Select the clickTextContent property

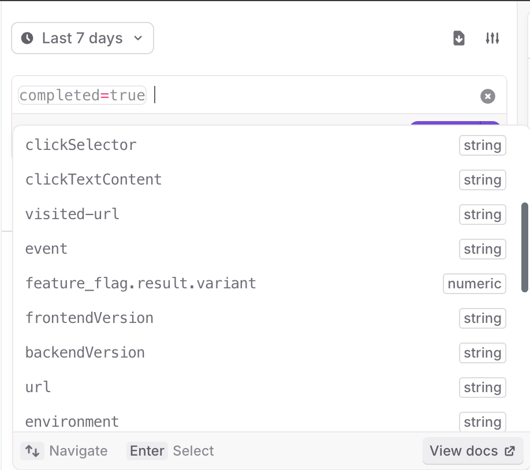[93, 180]
